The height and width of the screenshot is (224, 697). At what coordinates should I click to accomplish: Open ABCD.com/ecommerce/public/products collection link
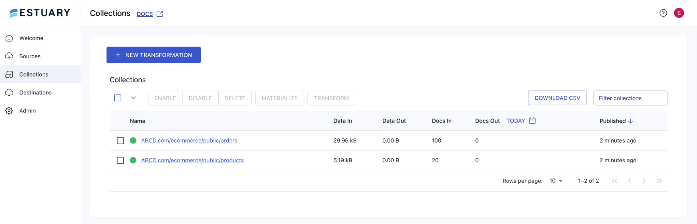coord(192,160)
